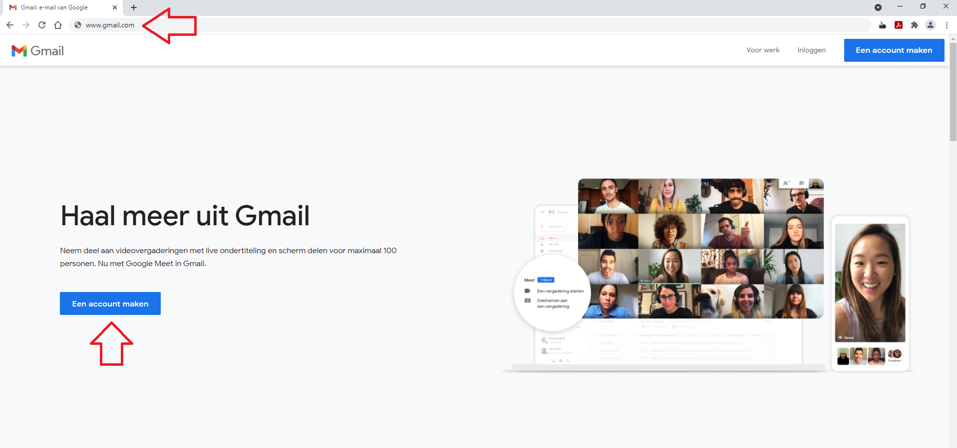Click the Chrome profile avatar icon
Image resolution: width=957 pixels, height=448 pixels.
(931, 25)
